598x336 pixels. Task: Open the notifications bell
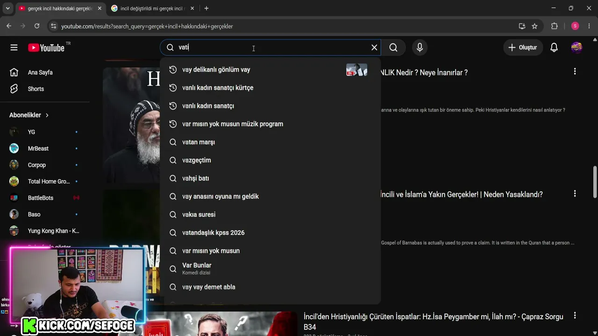coord(554,47)
